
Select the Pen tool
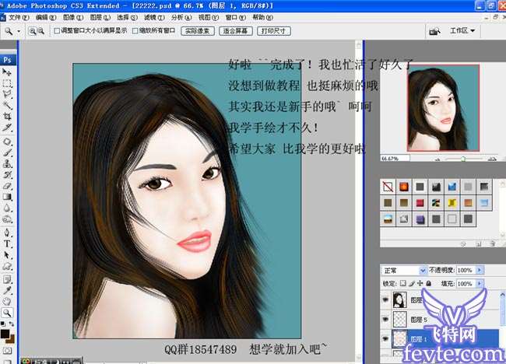(x=7, y=233)
